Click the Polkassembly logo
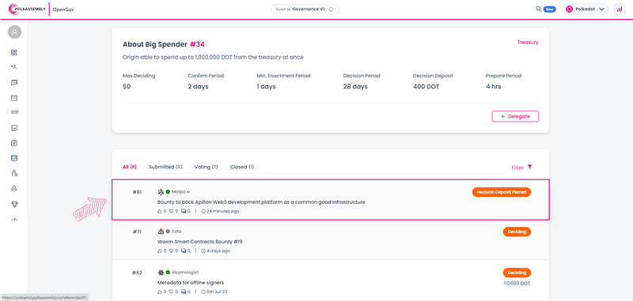Screen dimensions: 633x301 27,9
